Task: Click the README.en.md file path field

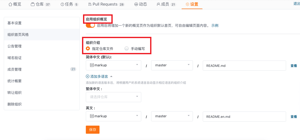Action: coord(244,116)
